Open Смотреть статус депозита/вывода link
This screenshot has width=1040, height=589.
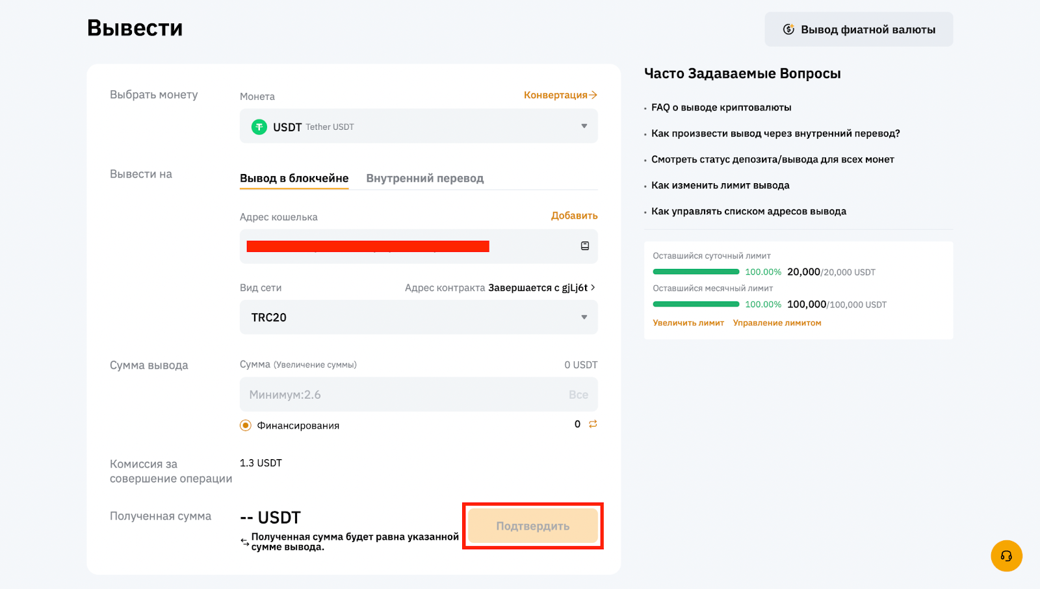(773, 159)
